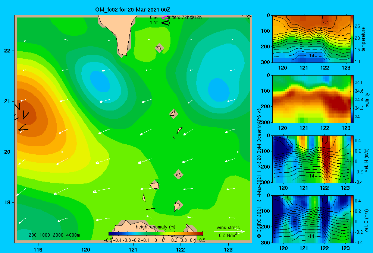The height and width of the screenshot is (253, 373).
Task: Open the salinity depth section panel
Action: 311,99
